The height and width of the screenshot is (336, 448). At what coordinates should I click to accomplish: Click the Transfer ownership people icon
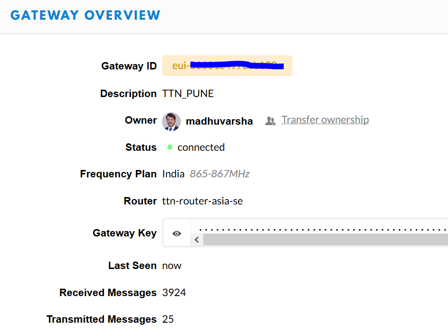270,120
